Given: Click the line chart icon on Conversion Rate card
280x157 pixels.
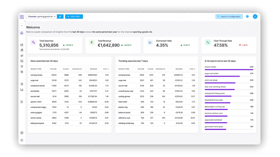Looking at the screenshot, I should click(150, 42).
